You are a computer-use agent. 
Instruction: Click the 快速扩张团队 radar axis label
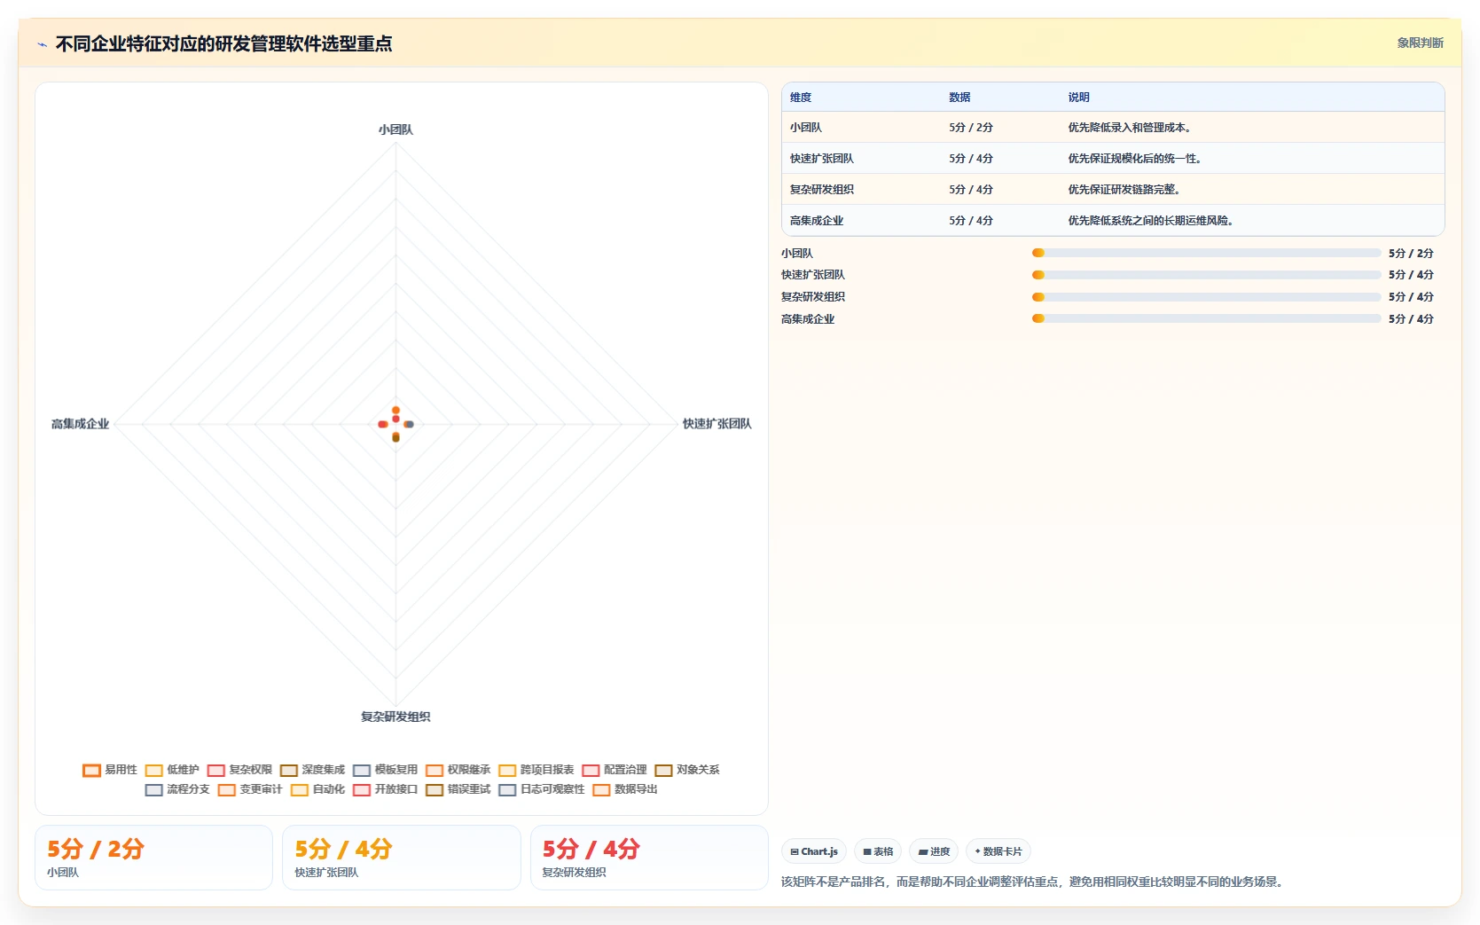tap(717, 424)
